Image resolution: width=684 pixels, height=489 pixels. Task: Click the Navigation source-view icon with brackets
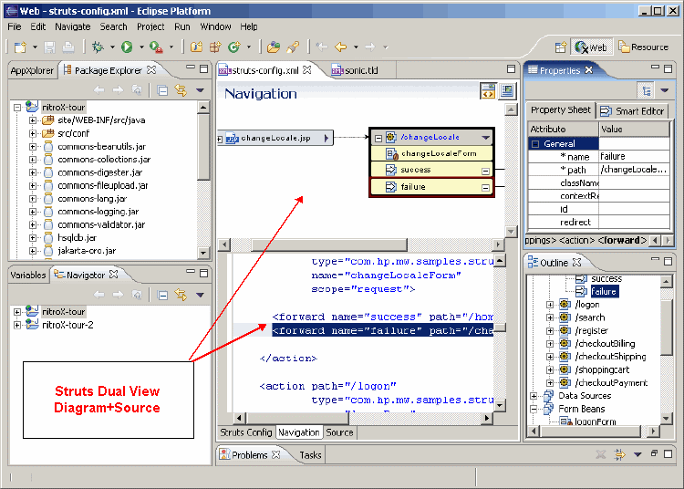(488, 90)
